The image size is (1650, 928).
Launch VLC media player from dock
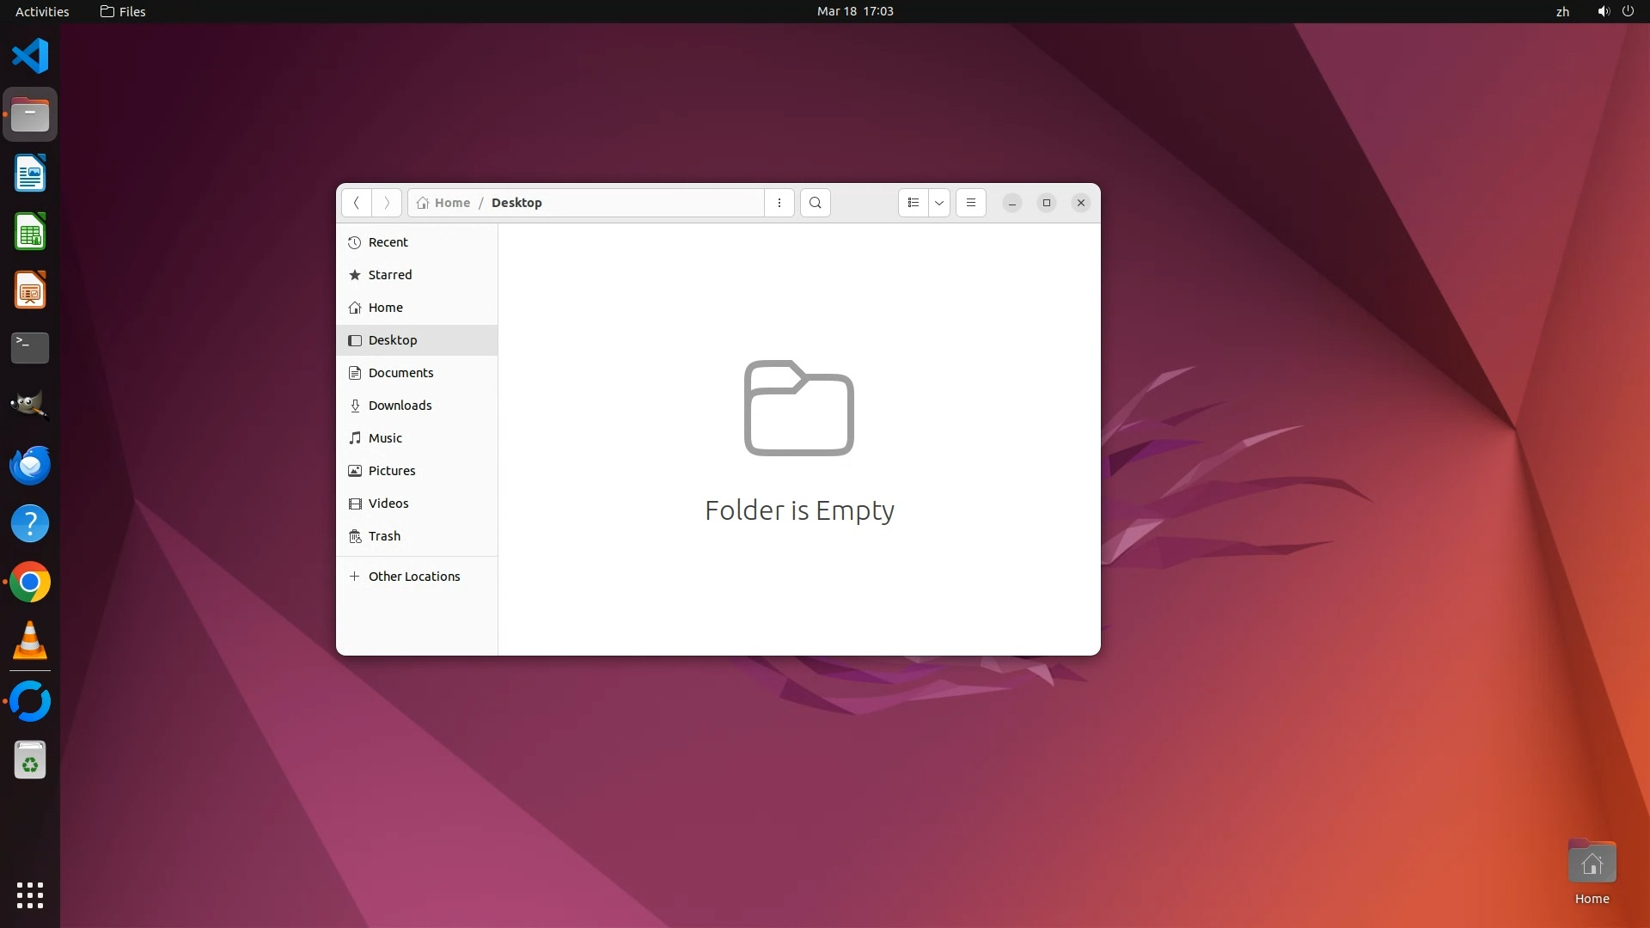[30, 641]
